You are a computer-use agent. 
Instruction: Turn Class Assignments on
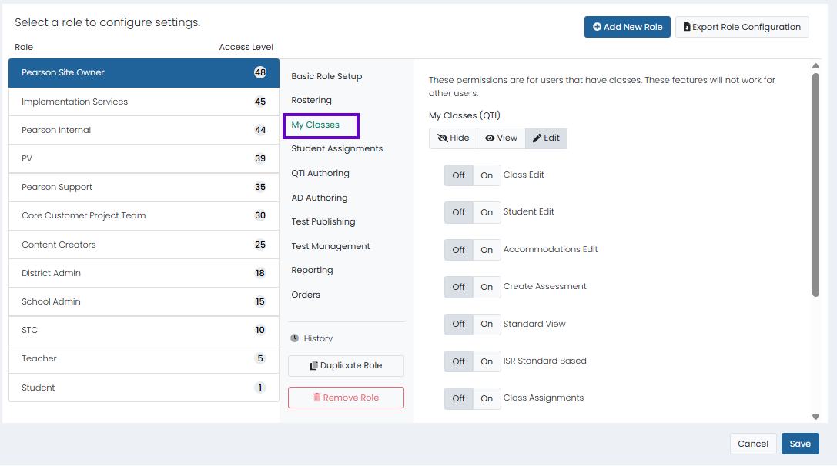point(487,398)
